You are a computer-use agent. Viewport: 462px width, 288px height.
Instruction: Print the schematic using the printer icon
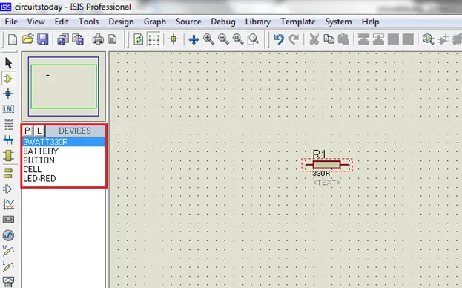(x=98, y=39)
